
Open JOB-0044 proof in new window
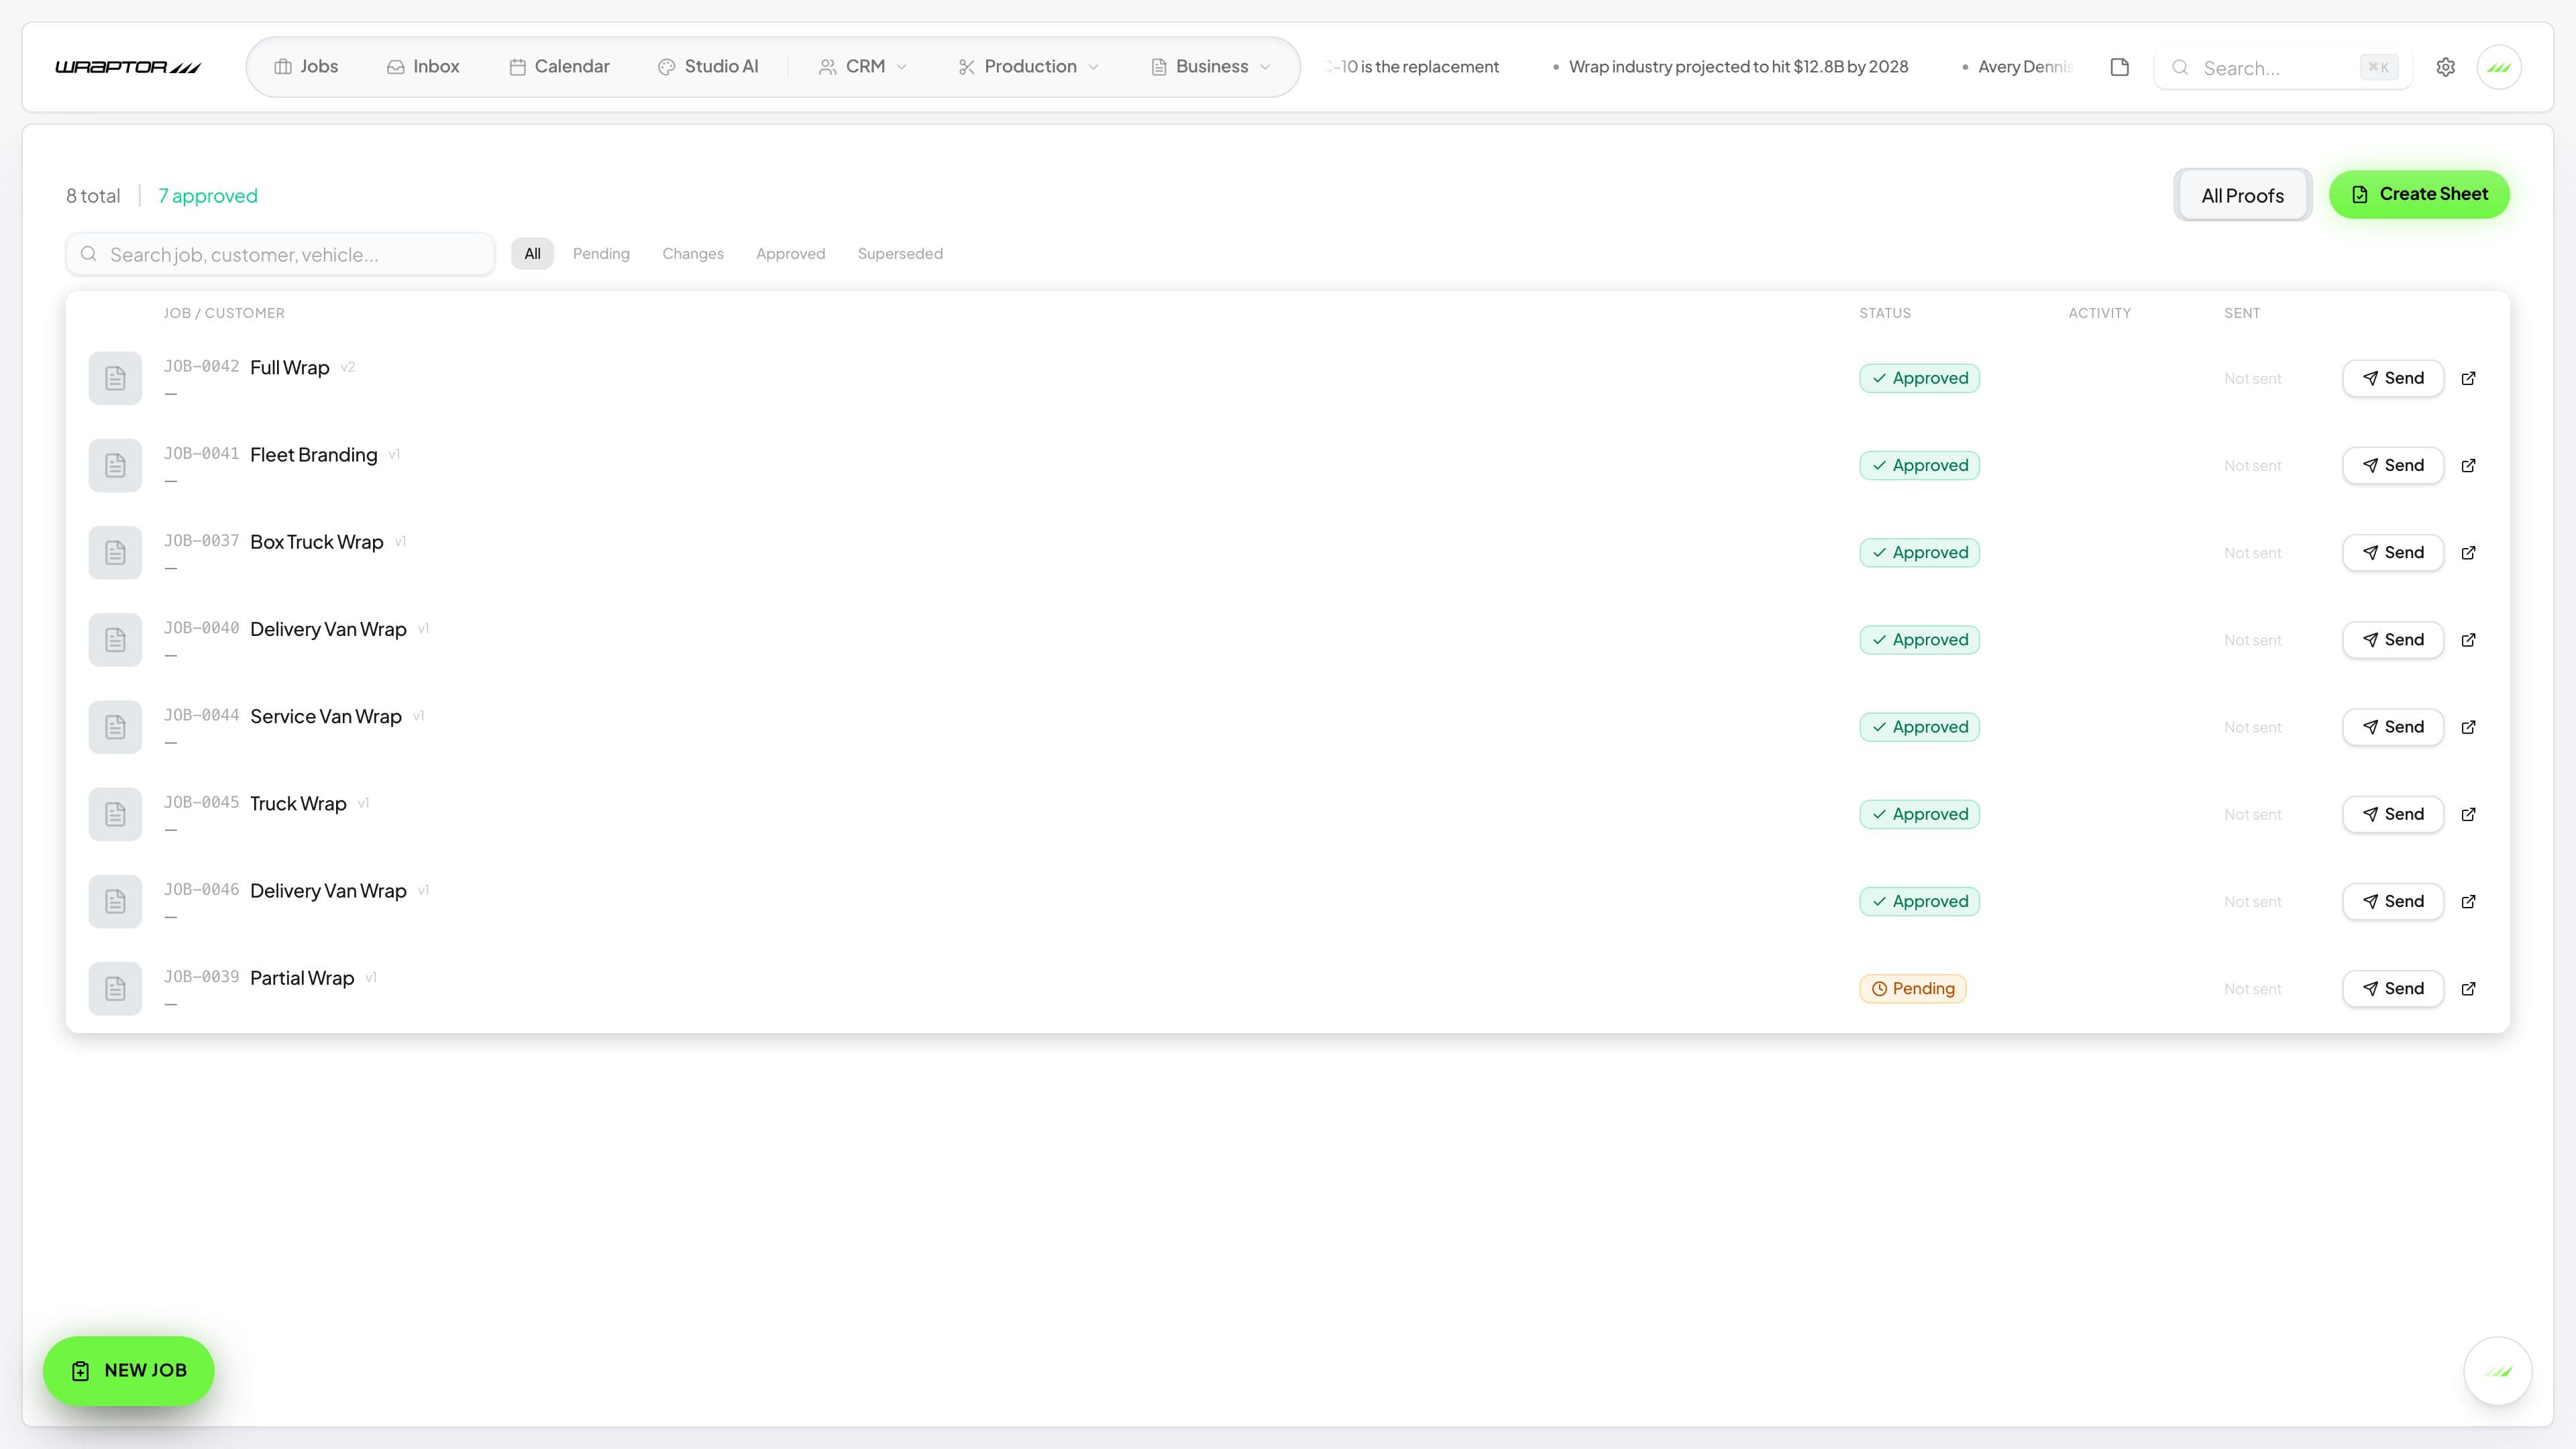[2468, 727]
